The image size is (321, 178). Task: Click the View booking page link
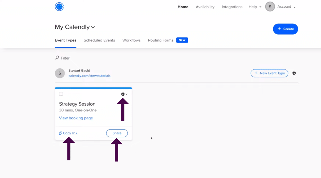click(x=76, y=118)
